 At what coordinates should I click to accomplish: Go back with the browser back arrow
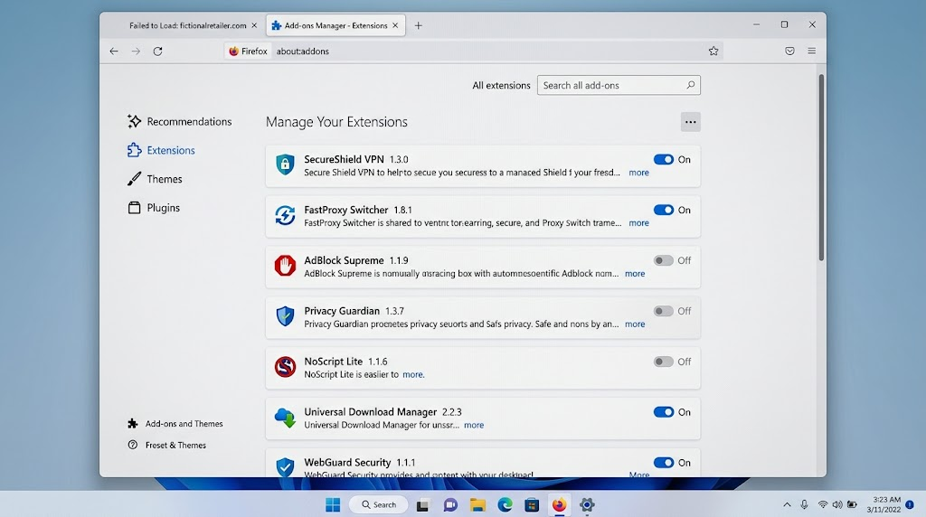coord(114,52)
